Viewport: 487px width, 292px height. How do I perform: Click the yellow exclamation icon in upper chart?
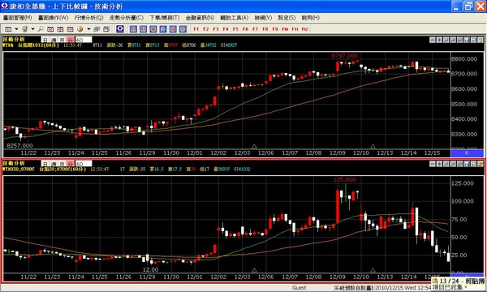(481, 40)
